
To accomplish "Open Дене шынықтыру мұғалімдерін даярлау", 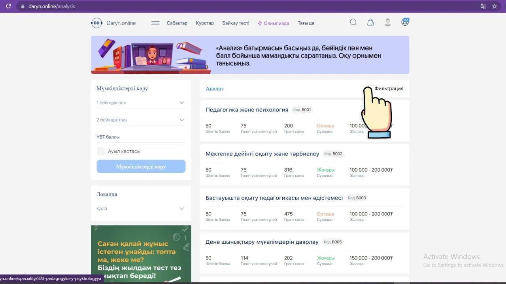I will click(x=262, y=242).
